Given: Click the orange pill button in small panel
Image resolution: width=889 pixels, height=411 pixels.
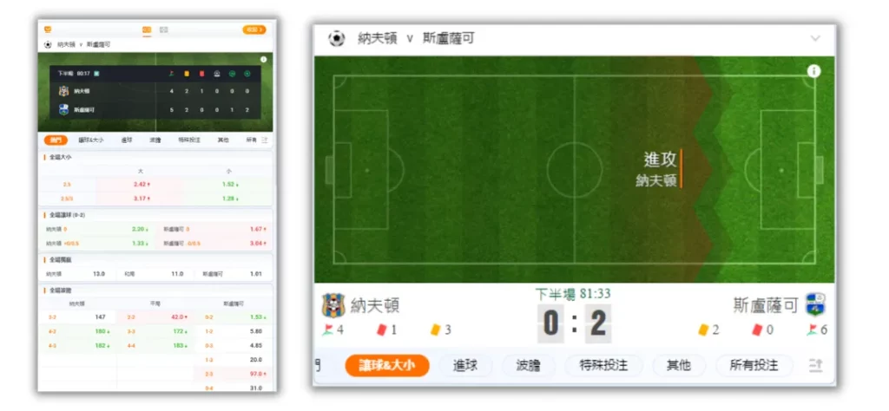Looking at the screenshot, I should (x=254, y=29).
